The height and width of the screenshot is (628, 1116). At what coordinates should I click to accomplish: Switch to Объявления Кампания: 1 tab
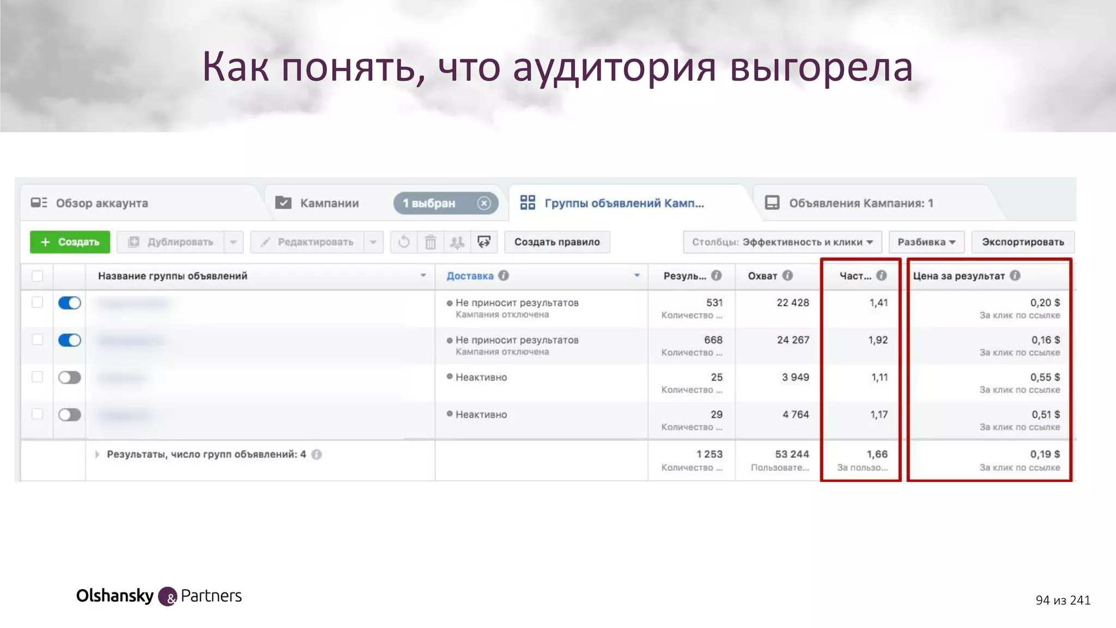861,203
